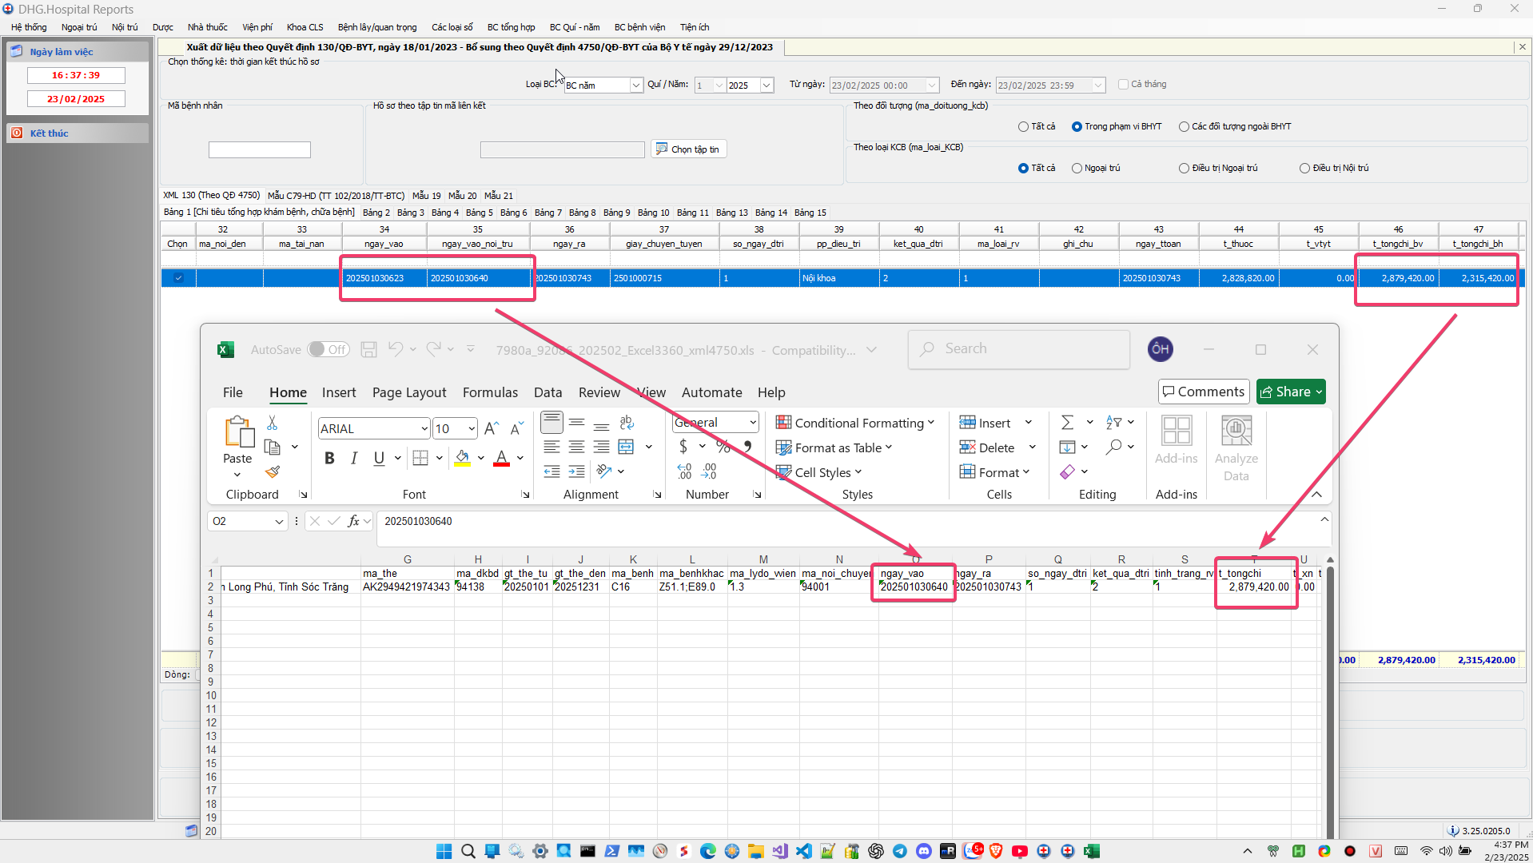Click the 'Chọn tập tin' button

click(x=689, y=149)
